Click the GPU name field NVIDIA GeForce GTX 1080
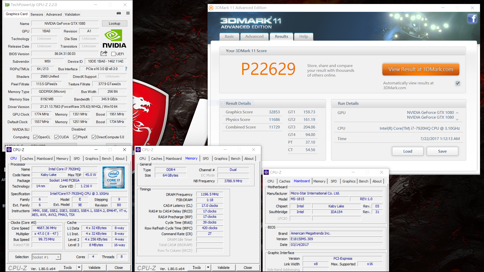The height and width of the screenshot is (272, 484). 65,23
